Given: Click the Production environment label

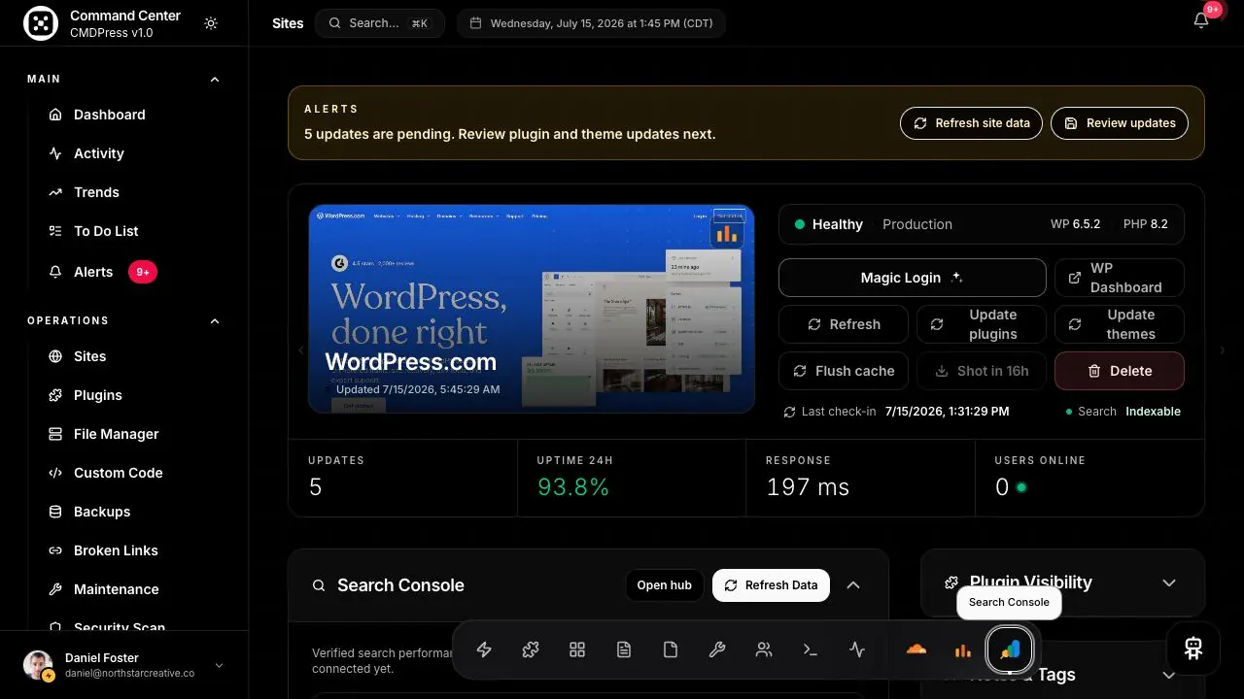Looking at the screenshot, I should (917, 224).
